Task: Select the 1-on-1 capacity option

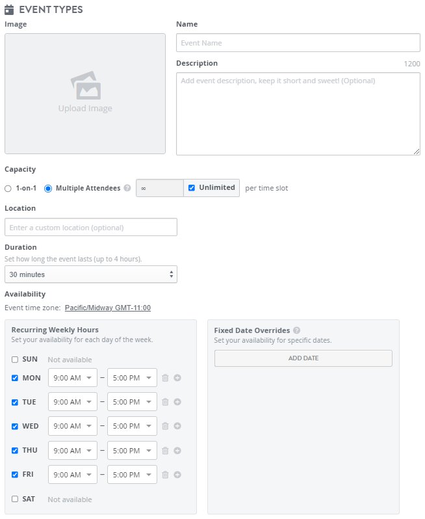Action: 8,189
